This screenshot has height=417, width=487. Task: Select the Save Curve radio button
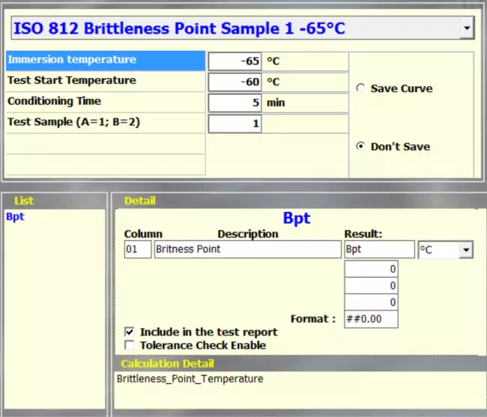click(361, 88)
